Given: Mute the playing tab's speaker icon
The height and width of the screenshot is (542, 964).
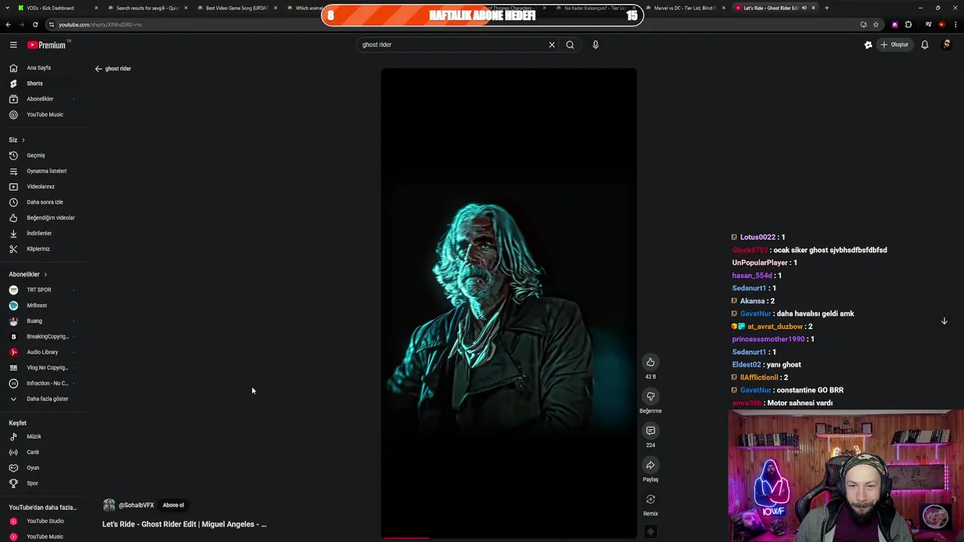Looking at the screenshot, I should tap(804, 8).
